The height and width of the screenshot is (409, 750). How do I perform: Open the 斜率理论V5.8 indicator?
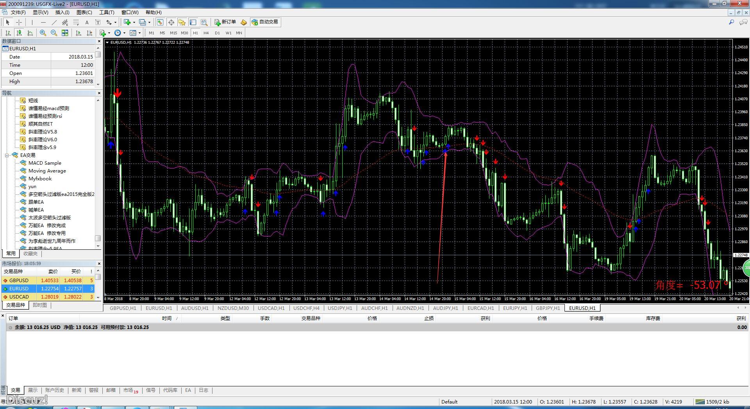[x=43, y=132]
